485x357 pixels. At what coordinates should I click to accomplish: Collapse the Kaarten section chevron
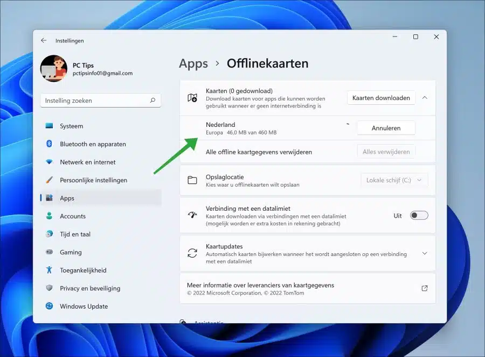click(x=425, y=98)
